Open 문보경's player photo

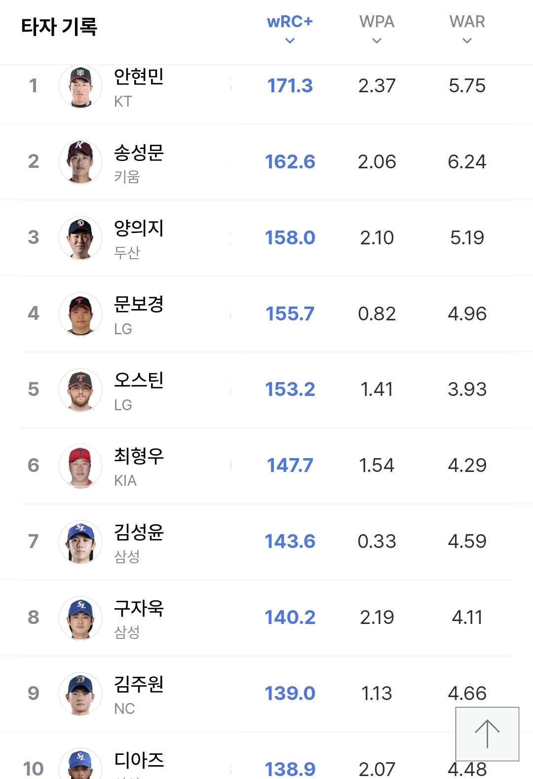(80, 314)
